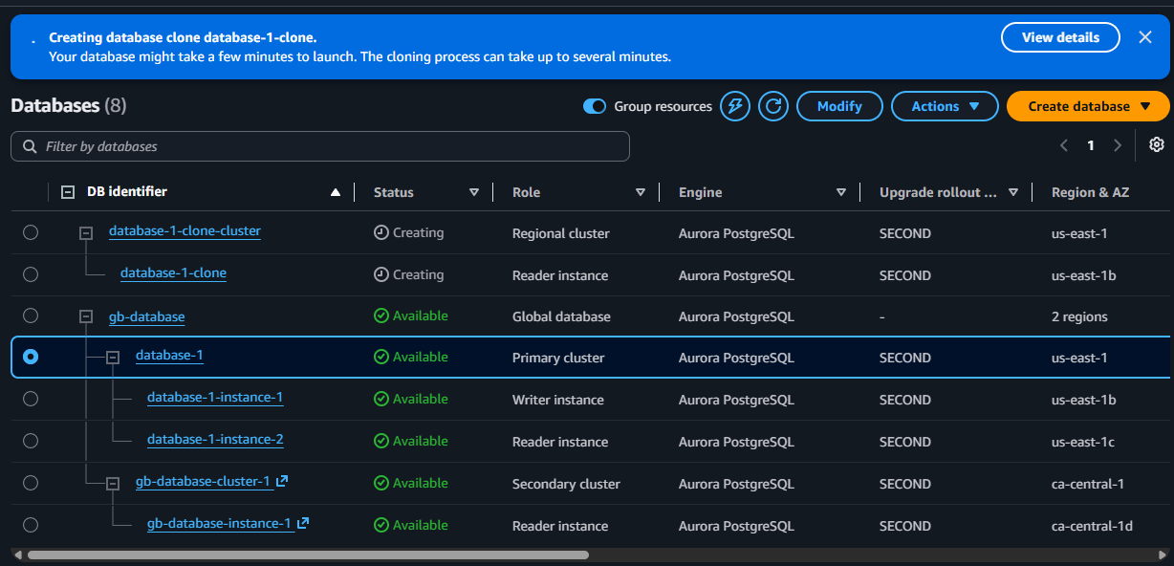Open database-1-instance-2 link

[x=215, y=440]
